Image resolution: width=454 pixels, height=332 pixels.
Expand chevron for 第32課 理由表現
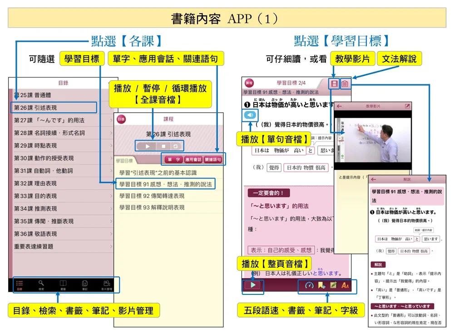coord(111,183)
